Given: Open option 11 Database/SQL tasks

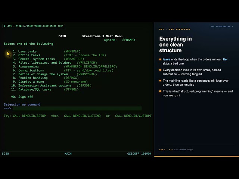Looking at the screenshot, I should (31, 89).
